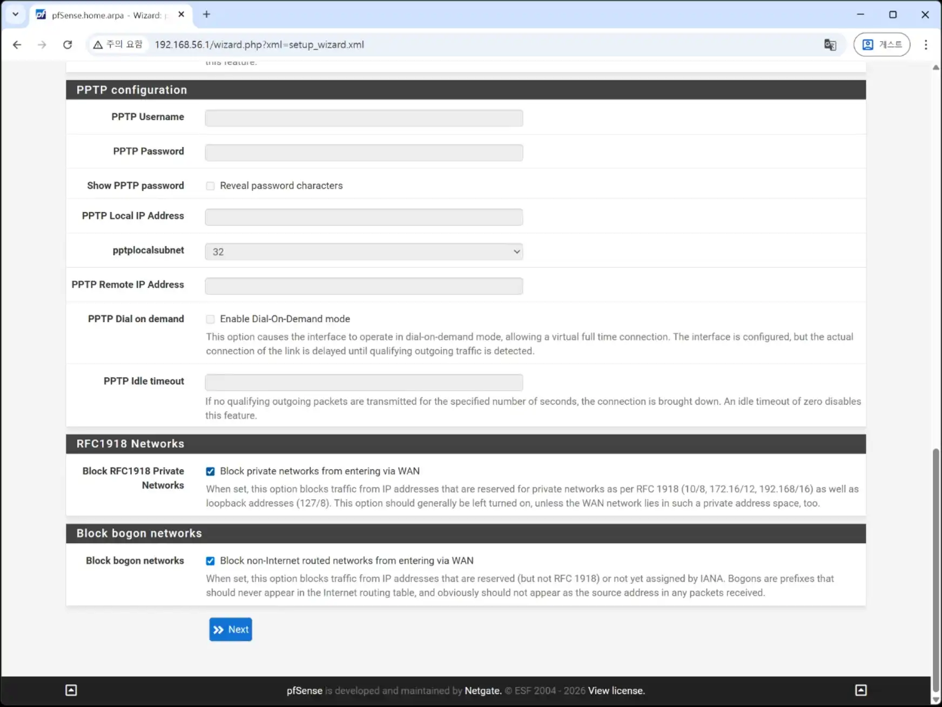Open a new browser tab
Viewport: 942px width, 707px height.
point(206,15)
